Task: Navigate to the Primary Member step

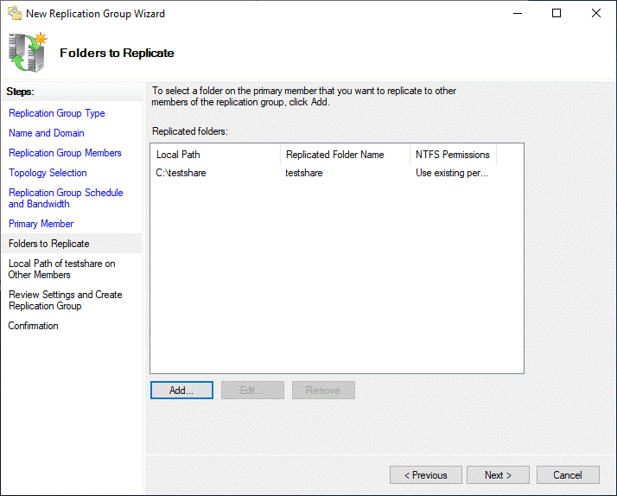Action: pyautogui.click(x=41, y=224)
